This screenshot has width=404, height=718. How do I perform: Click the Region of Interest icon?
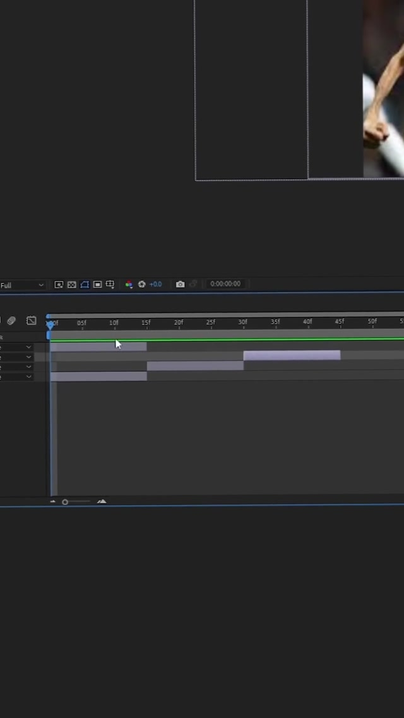click(x=97, y=285)
